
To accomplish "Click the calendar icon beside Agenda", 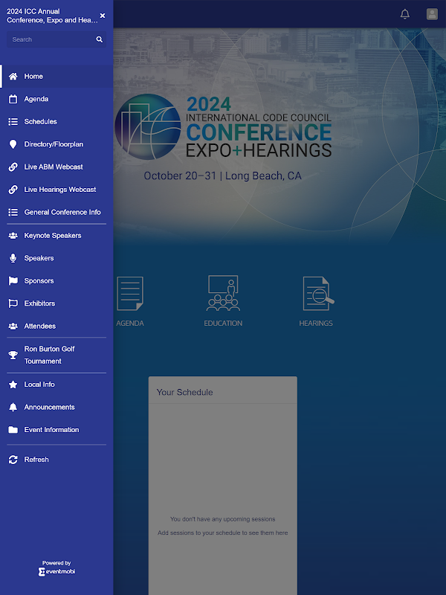I will (x=13, y=99).
